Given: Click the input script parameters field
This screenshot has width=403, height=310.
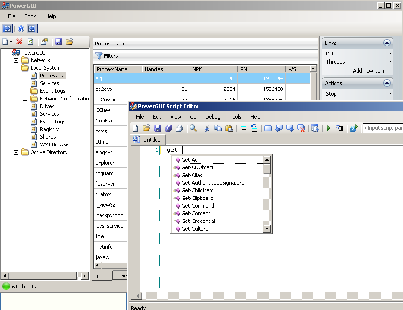Looking at the screenshot, I should point(383,128).
